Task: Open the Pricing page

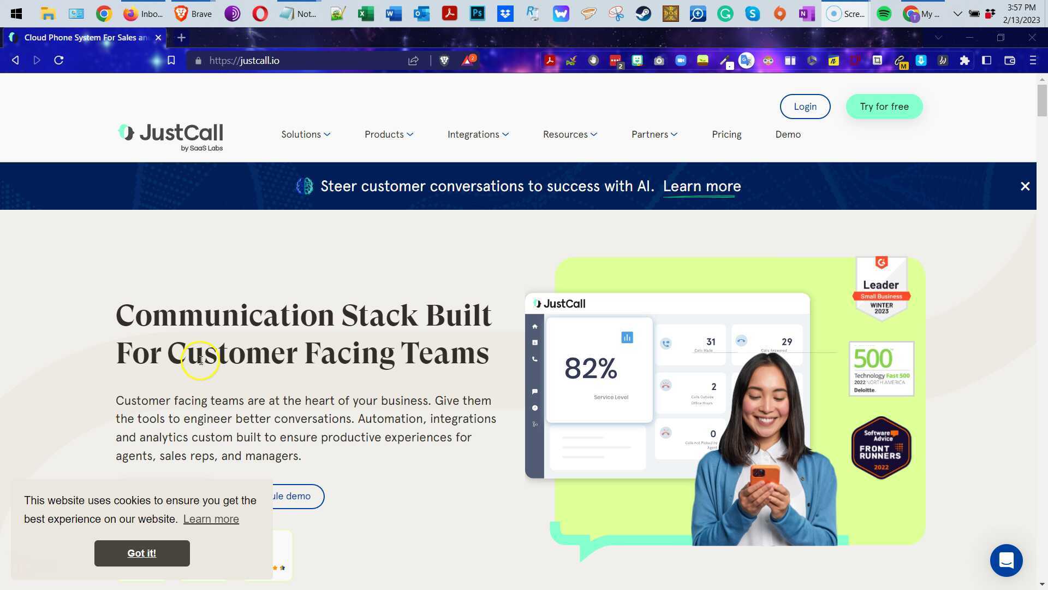Action: coord(726,134)
